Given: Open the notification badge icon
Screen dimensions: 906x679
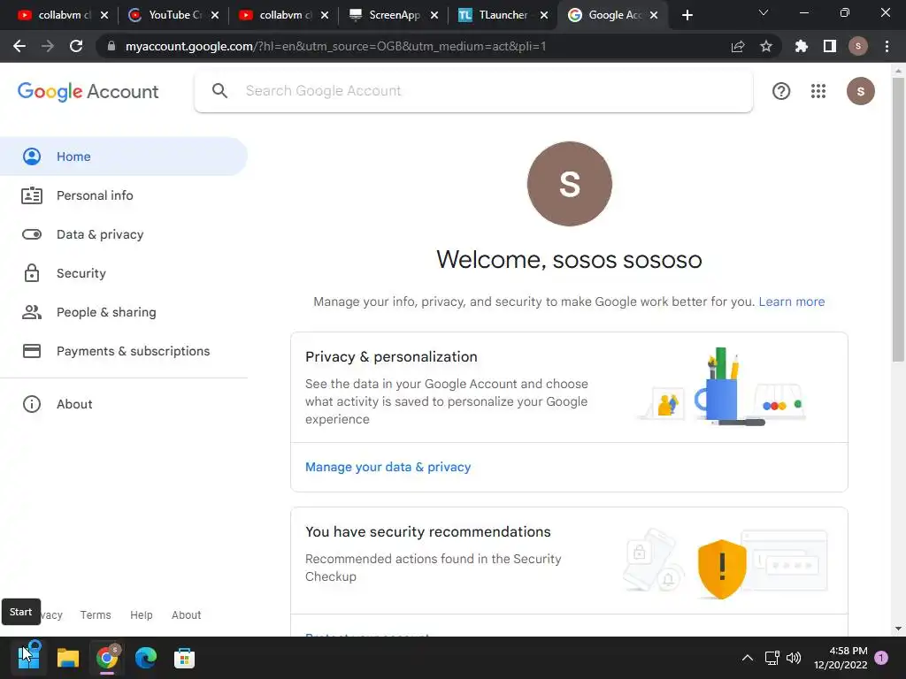Looking at the screenshot, I should pos(881,658).
